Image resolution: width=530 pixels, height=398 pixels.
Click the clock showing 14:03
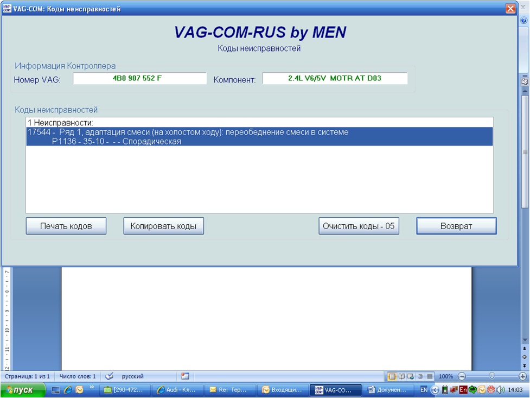(x=515, y=390)
